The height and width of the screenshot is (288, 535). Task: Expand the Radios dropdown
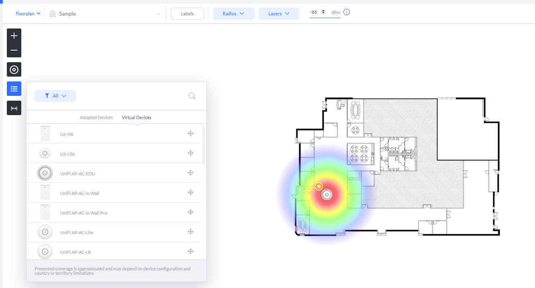pyautogui.click(x=233, y=14)
